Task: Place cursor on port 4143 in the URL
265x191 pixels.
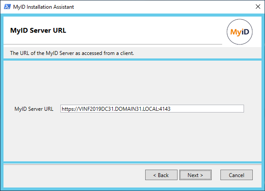Action: (x=164, y=109)
